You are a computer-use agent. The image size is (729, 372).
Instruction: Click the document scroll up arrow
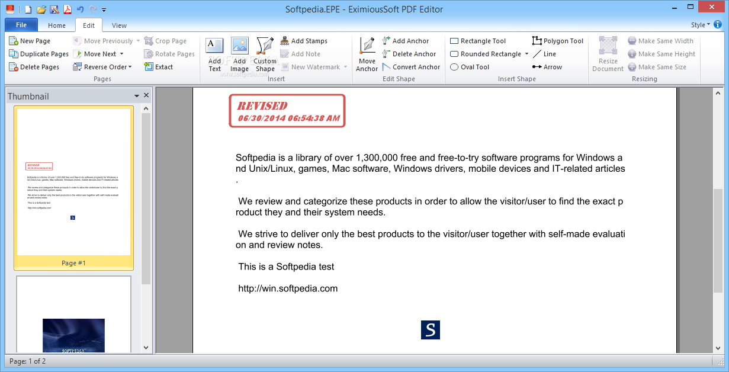[x=718, y=93]
